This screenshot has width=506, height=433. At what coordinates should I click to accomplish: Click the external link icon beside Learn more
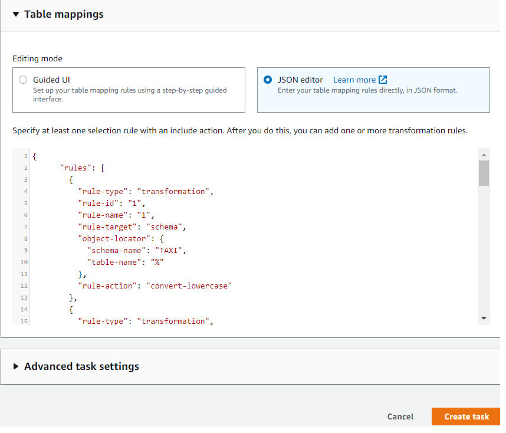pyautogui.click(x=383, y=80)
